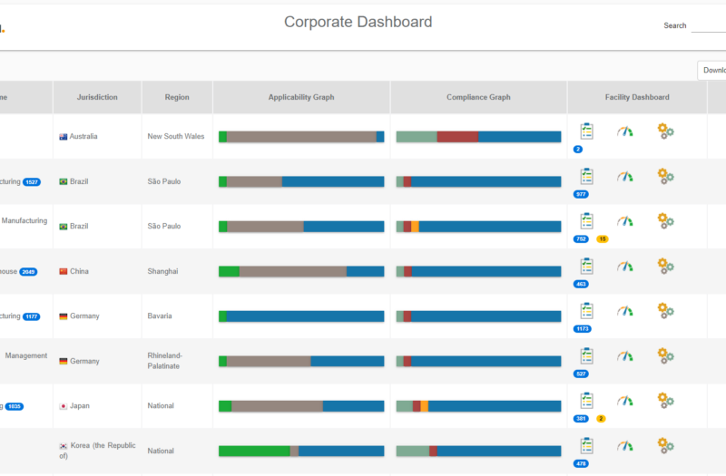Click the gauge icon for Australia row
This screenshot has width=726, height=476.
click(x=625, y=131)
